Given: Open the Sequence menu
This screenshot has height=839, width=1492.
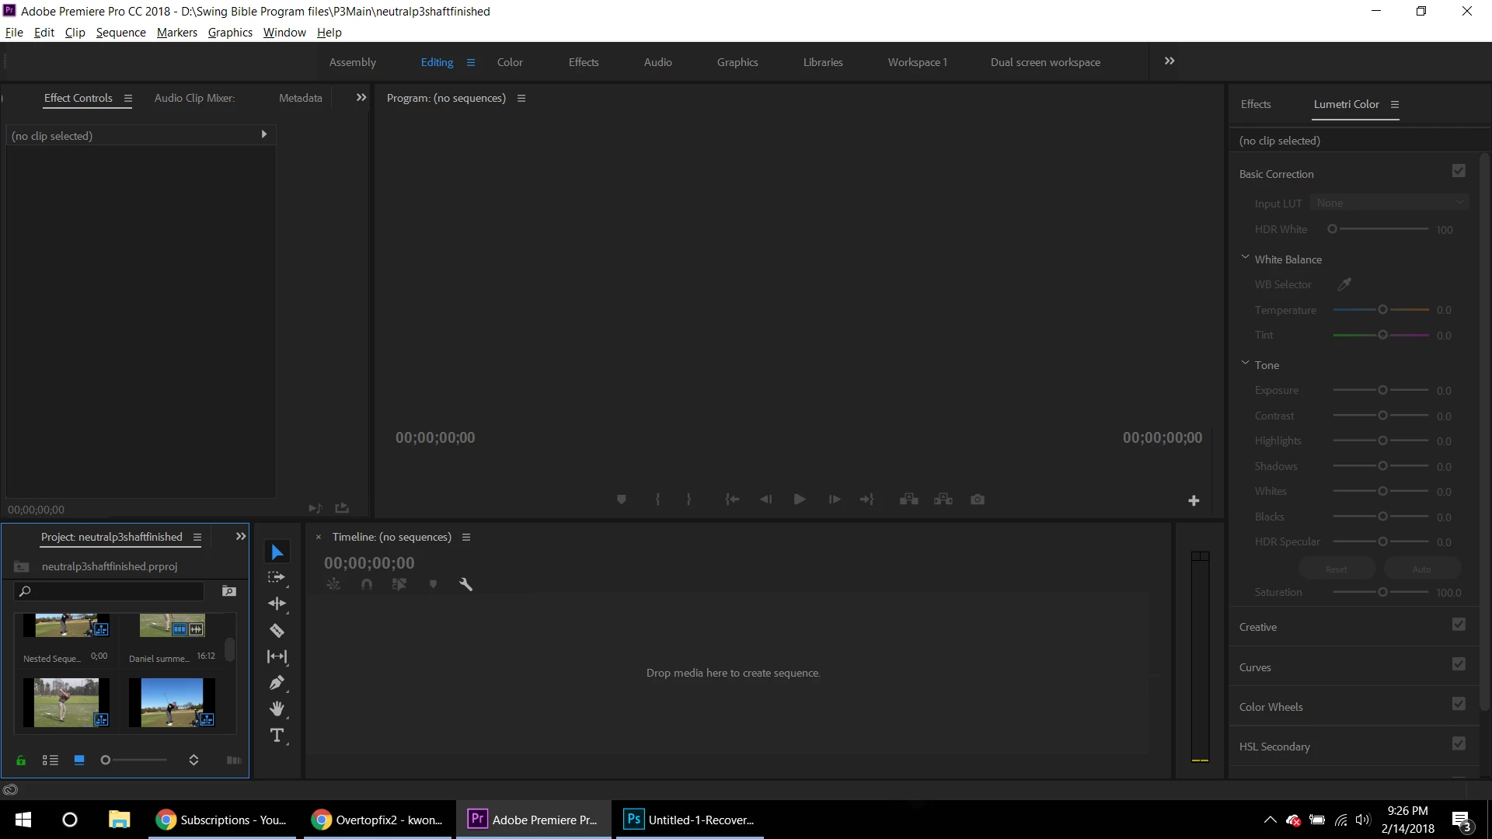Looking at the screenshot, I should click(x=120, y=33).
